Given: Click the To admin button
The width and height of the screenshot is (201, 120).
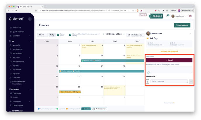Looking at the screenshot, I should [x=143, y=15].
